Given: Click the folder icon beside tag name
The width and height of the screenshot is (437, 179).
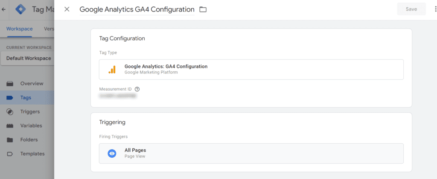Looking at the screenshot, I should pos(203,9).
